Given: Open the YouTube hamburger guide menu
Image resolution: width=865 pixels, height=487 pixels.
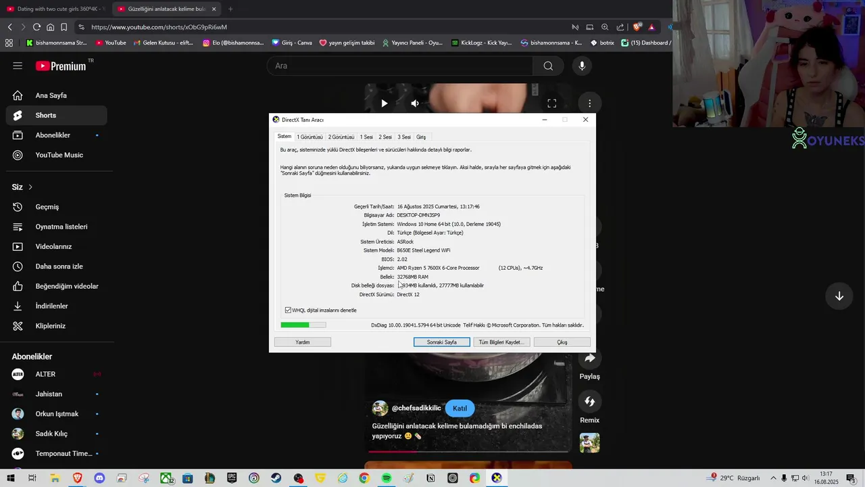Looking at the screenshot, I should (x=18, y=66).
